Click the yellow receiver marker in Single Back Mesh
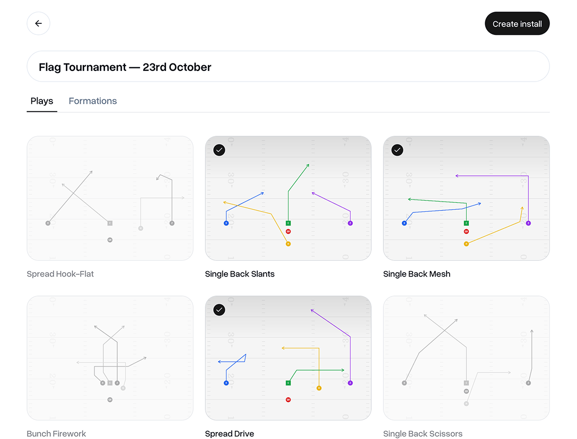 pyautogui.click(x=466, y=244)
